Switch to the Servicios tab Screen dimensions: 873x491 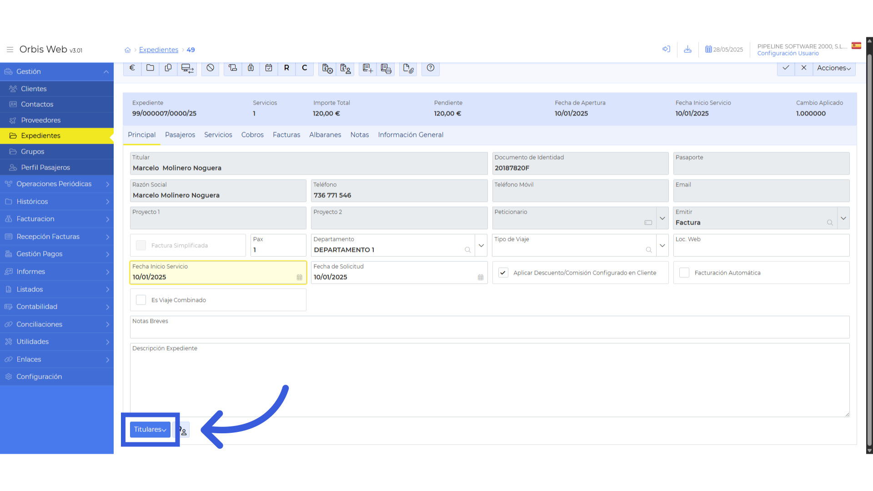218,135
